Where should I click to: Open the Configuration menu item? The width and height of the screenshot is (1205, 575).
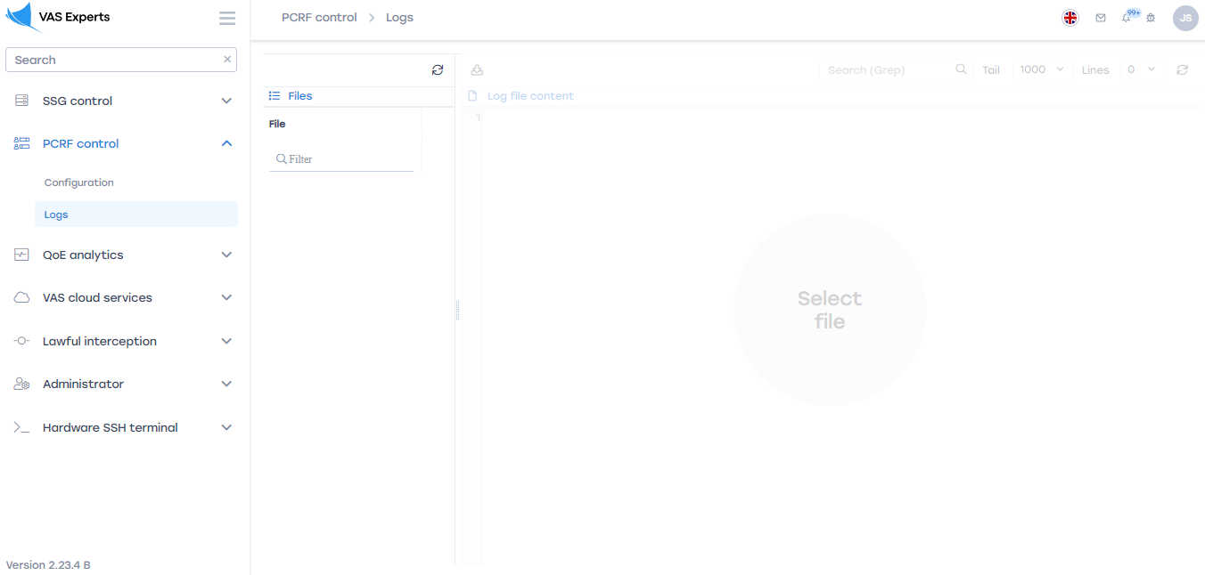79,182
